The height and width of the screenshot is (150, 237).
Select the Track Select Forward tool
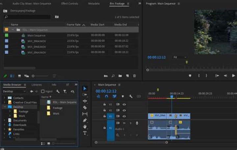tap(85, 95)
